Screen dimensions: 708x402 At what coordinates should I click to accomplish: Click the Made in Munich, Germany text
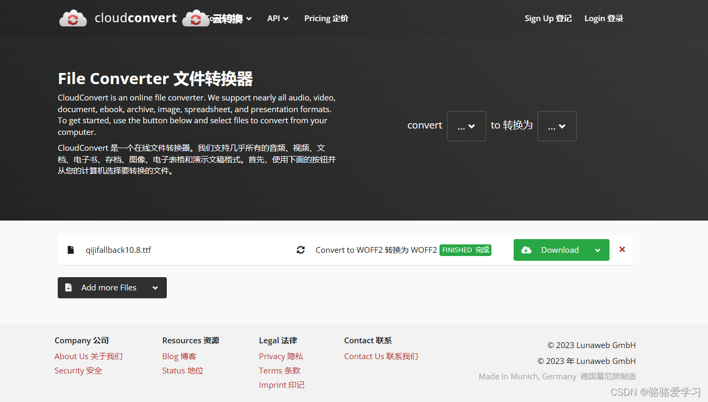(x=527, y=377)
